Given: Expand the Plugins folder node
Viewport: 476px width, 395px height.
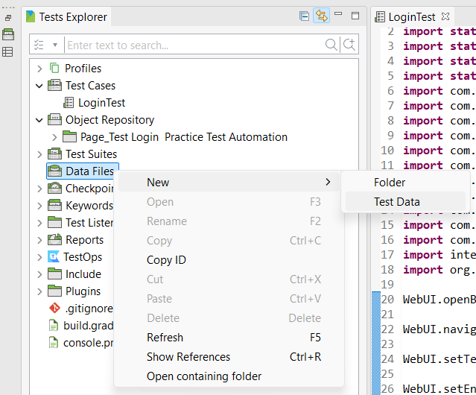Looking at the screenshot, I should (39, 291).
